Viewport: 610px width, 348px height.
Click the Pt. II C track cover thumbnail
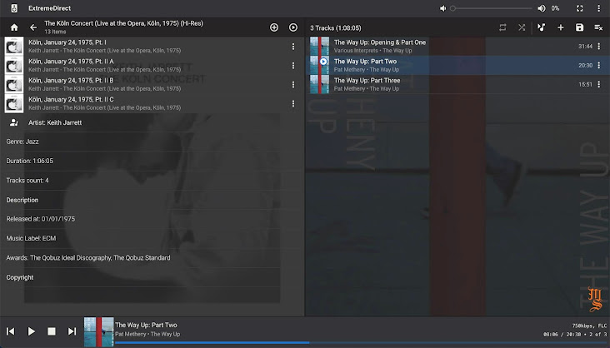(x=14, y=103)
